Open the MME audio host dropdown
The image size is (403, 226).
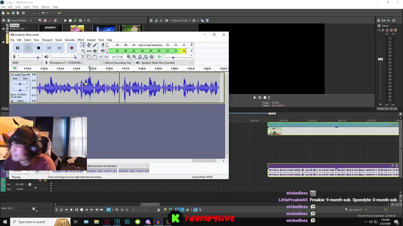pos(27,63)
